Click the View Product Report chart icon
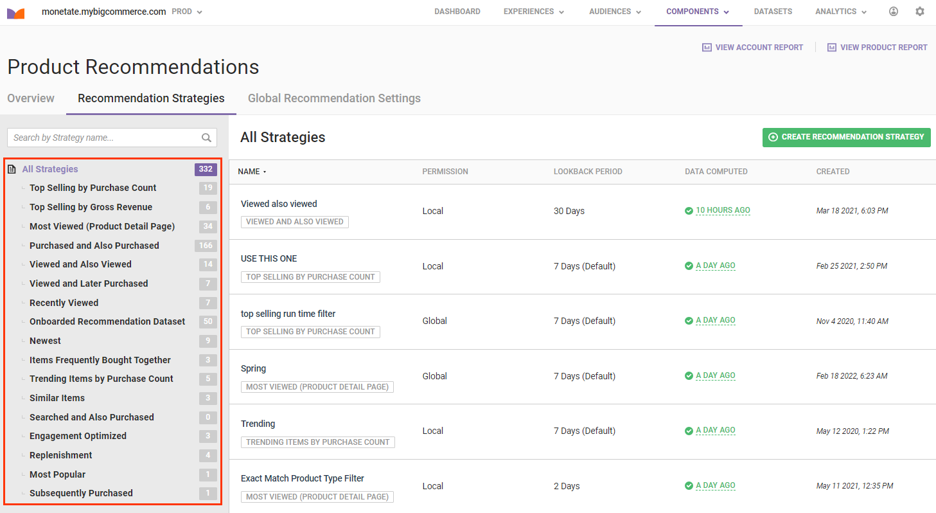Screen dimensions: 936x513 [x=832, y=48]
